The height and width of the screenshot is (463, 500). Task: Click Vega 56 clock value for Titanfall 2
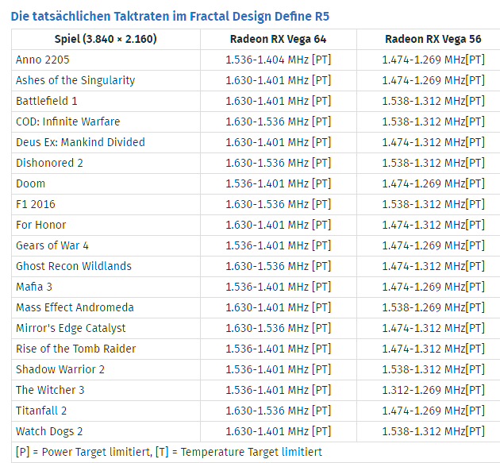(x=433, y=411)
